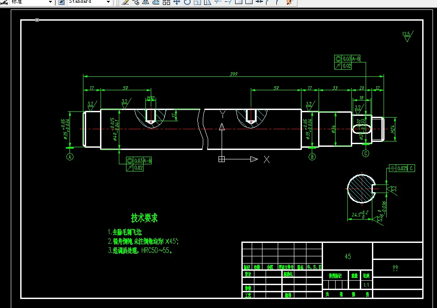Select the Trim tool

(x=218, y=2)
